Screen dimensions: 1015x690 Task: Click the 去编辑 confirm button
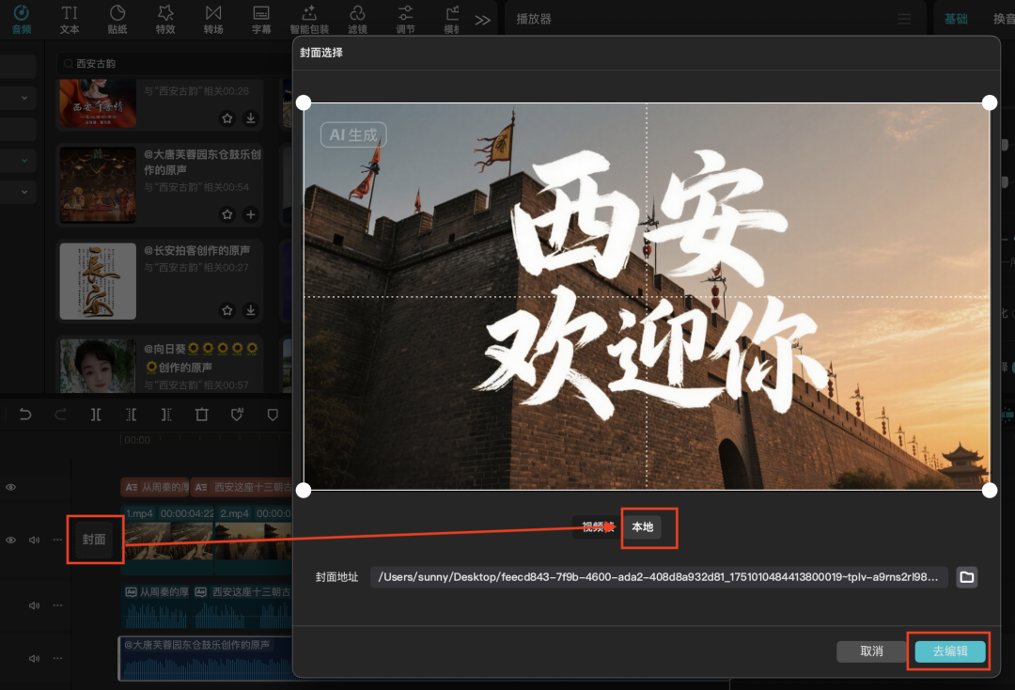click(948, 651)
